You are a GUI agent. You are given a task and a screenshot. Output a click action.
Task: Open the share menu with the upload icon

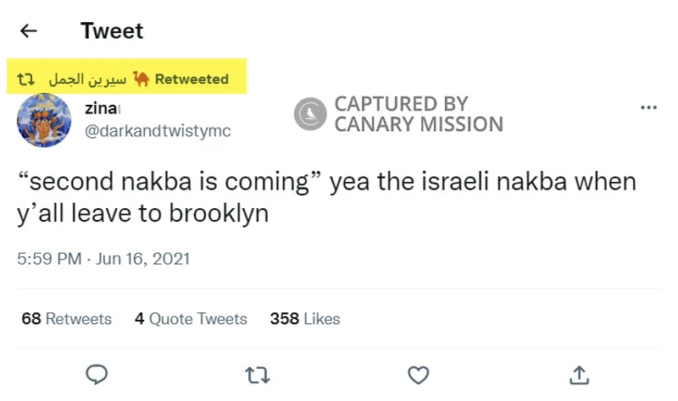click(x=580, y=374)
